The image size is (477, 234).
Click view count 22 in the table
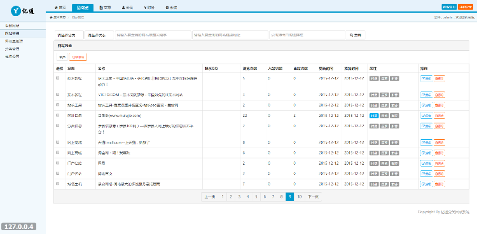click(244, 116)
